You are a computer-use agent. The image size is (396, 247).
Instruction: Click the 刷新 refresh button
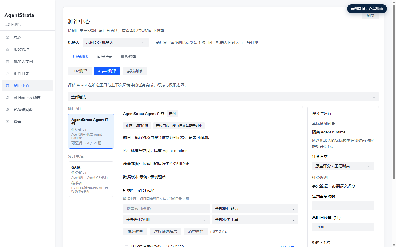[371, 16]
